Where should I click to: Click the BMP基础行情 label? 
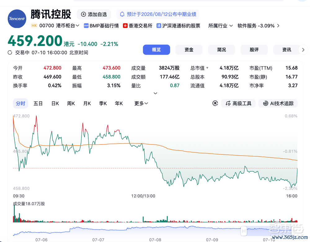[x=104, y=26]
